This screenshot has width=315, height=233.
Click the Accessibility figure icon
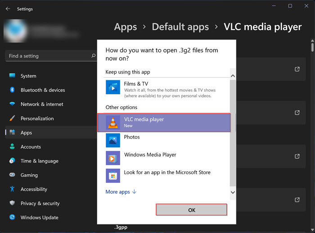[x=12, y=189]
